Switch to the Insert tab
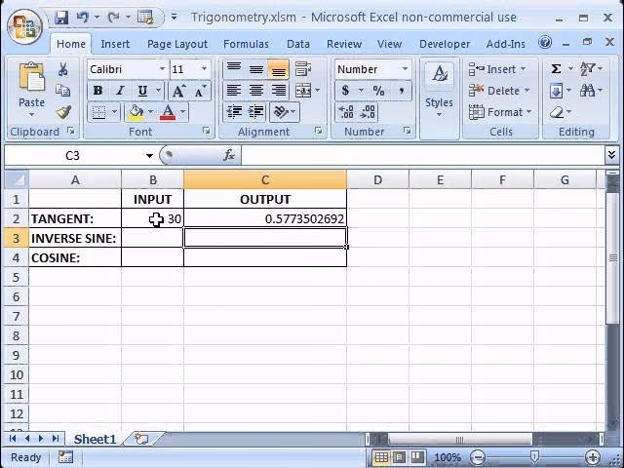Screen dimensions: 624x468 point(115,44)
